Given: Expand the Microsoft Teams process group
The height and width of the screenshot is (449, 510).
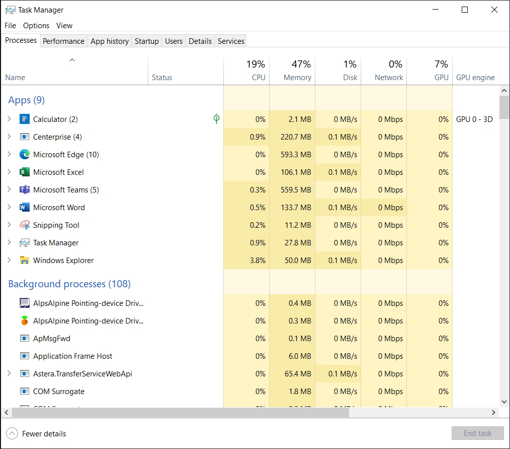Looking at the screenshot, I should (9, 190).
